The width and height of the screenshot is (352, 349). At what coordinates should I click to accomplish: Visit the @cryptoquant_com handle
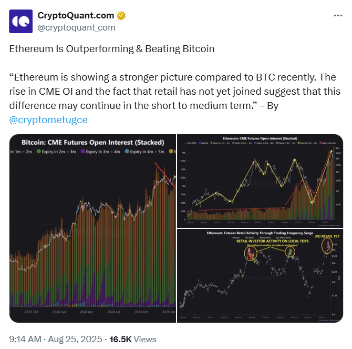click(x=76, y=27)
